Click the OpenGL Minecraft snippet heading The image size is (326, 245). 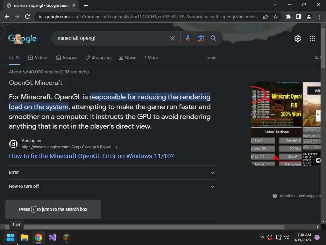[36, 83]
